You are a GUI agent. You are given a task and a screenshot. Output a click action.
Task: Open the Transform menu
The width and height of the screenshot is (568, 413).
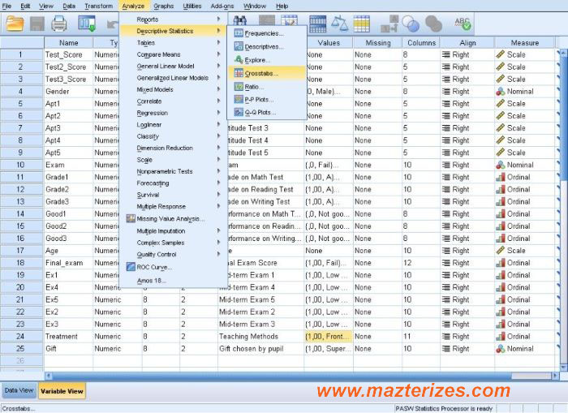(98, 6)
